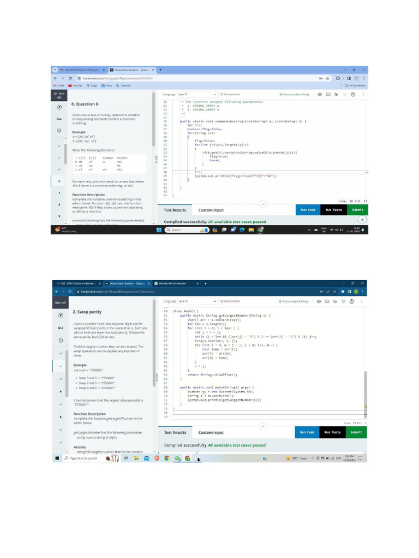The height and width of the screenshot is (558, 419).
Task: Click Autocomplete Ready indicator in Question 6 editor
Action: [294, 94]
